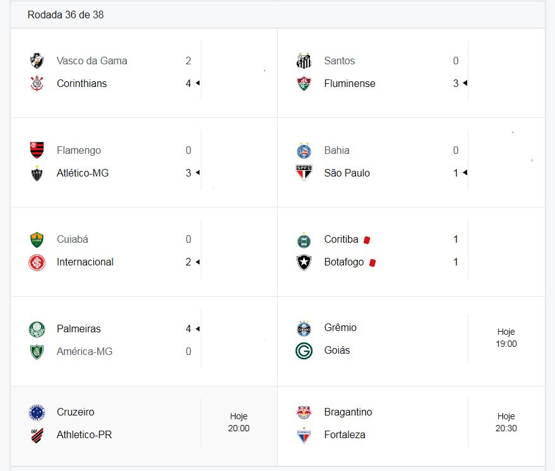Click the Cruzeiro blue star badge

[37, 412]
